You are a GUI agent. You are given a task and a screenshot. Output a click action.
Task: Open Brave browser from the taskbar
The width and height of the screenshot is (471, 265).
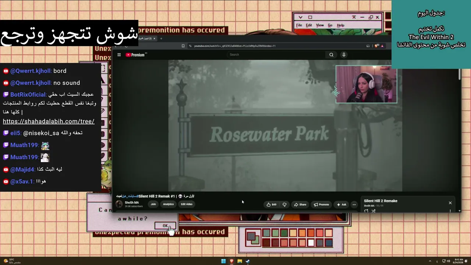pos(231,261)
